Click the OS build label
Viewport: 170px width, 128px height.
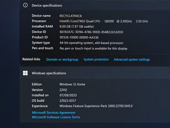[x=38, y=101]
